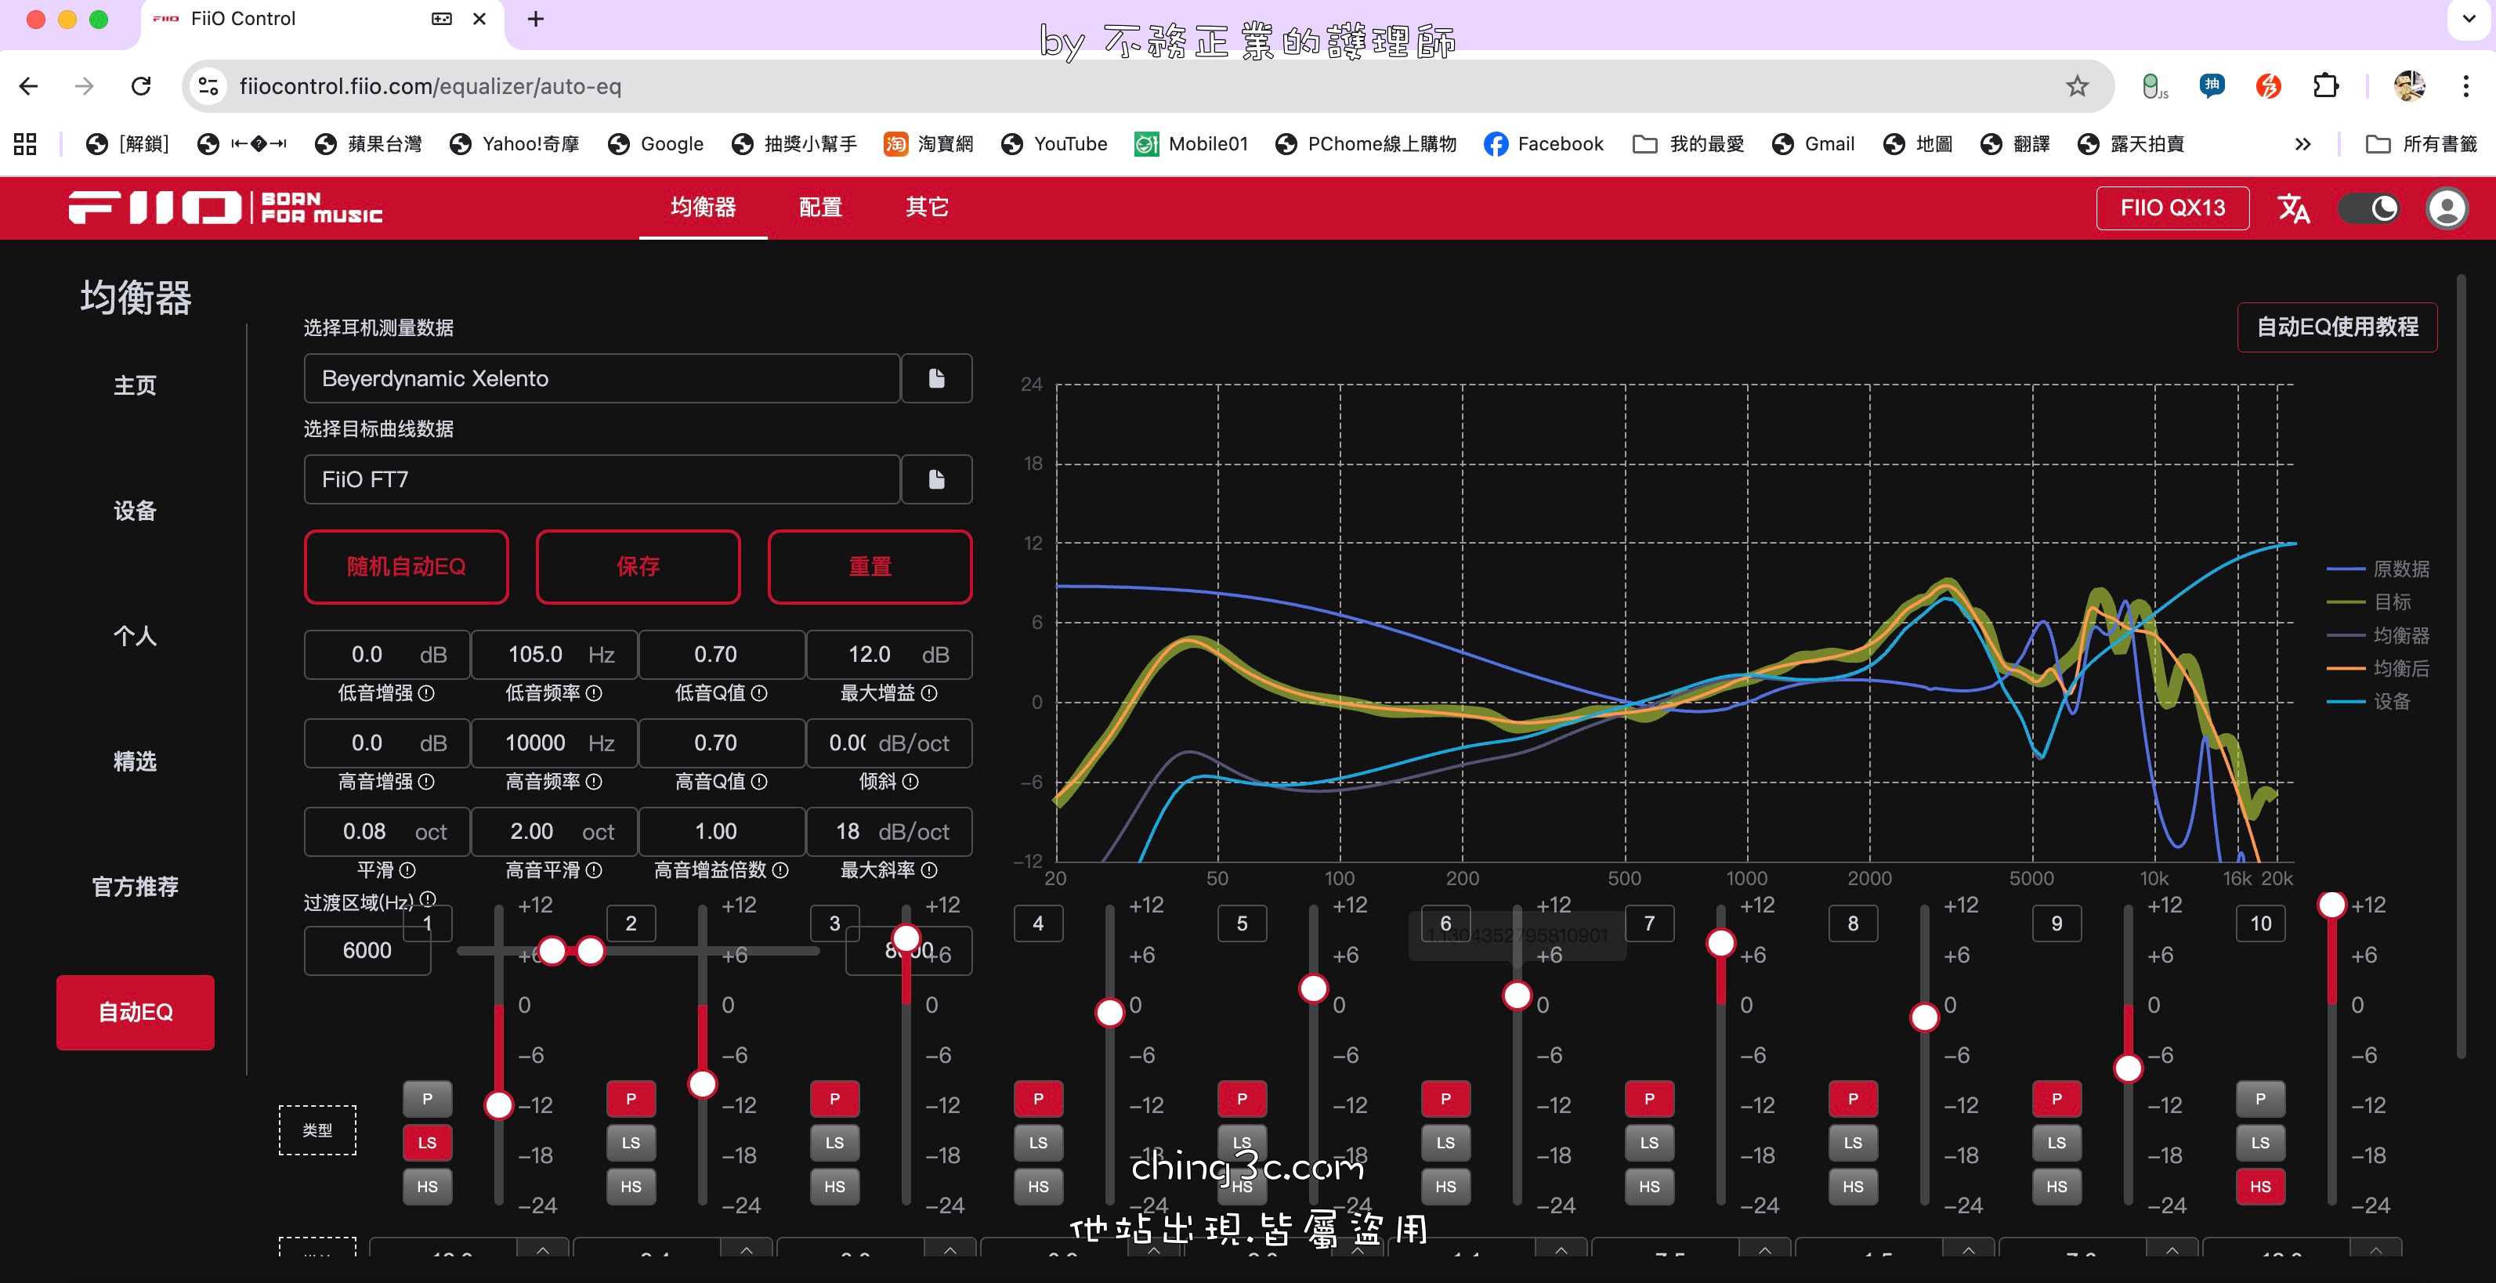Click info icon beside 最大增益 label
The height and width of the screenshot is (1283, 2496).
929,693
